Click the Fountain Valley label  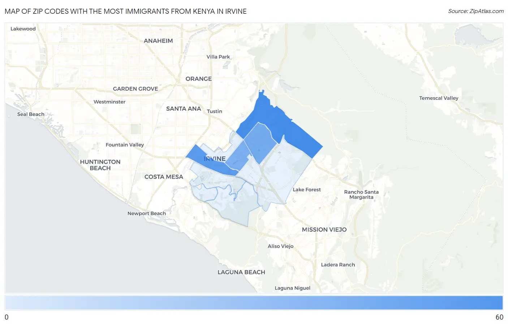point(125,145)
